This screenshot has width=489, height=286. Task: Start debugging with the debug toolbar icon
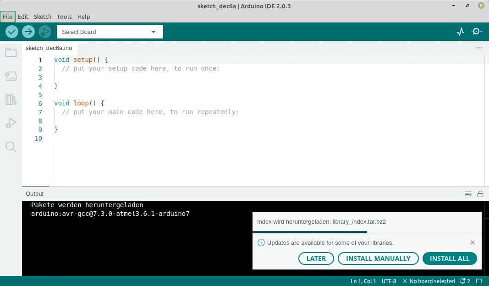pos(45,32)
